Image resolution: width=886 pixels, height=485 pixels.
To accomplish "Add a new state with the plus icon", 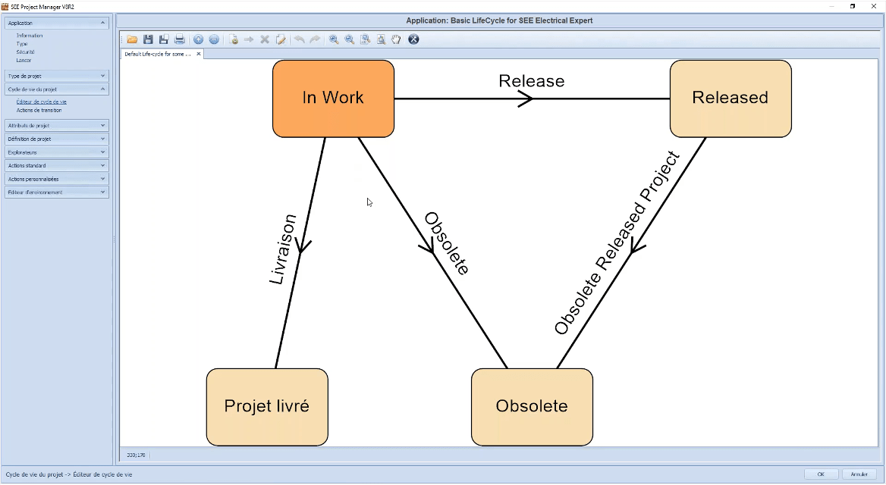I will click(x=198, y=39).
